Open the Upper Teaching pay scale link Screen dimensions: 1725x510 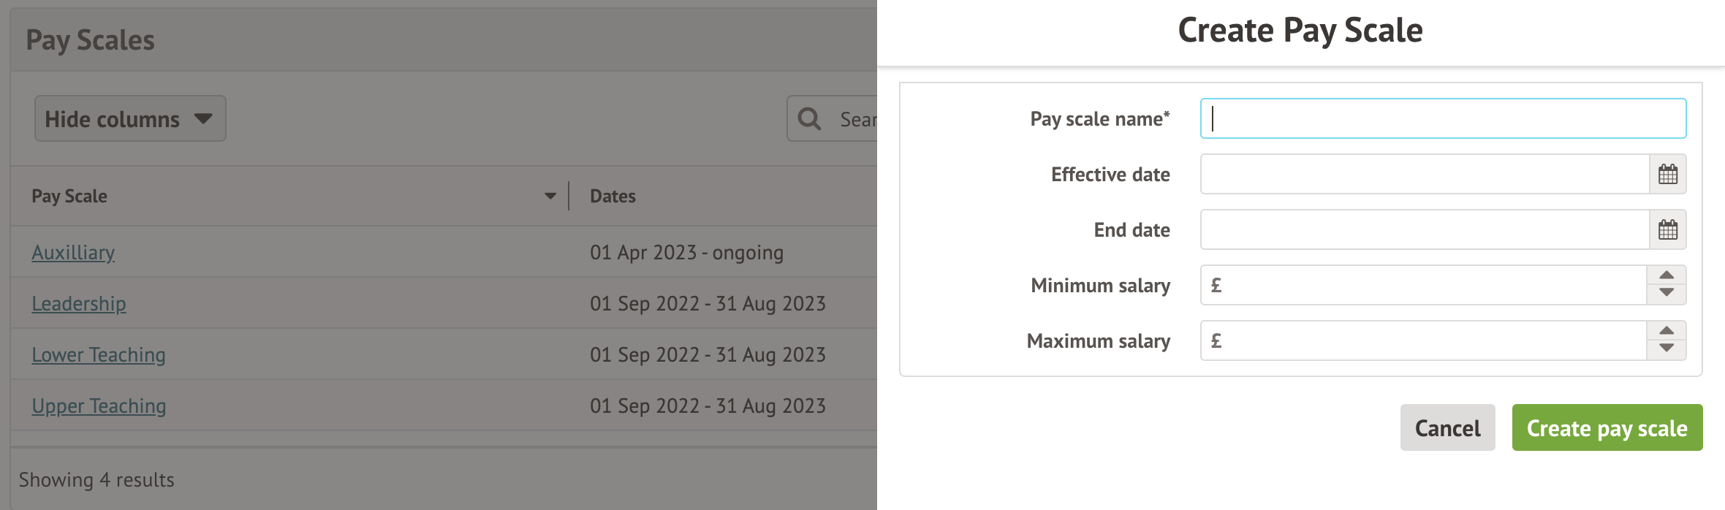[99, 406]
